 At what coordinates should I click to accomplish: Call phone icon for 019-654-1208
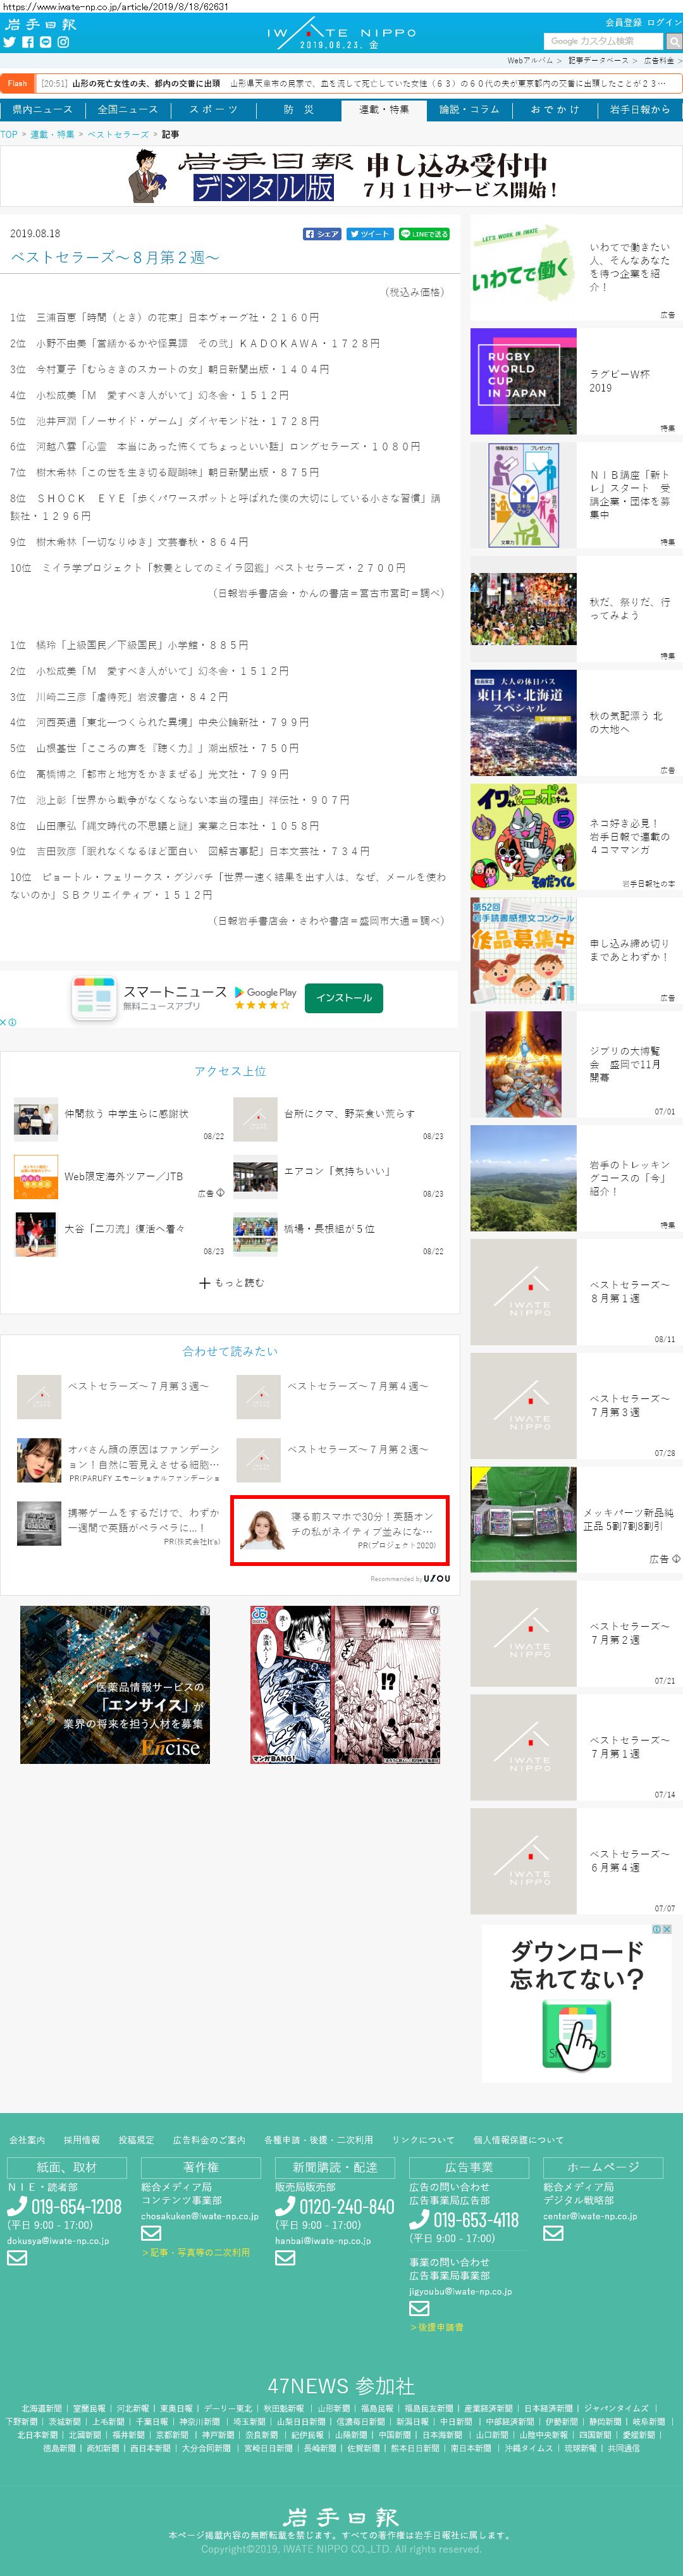tap(17, 2206)
